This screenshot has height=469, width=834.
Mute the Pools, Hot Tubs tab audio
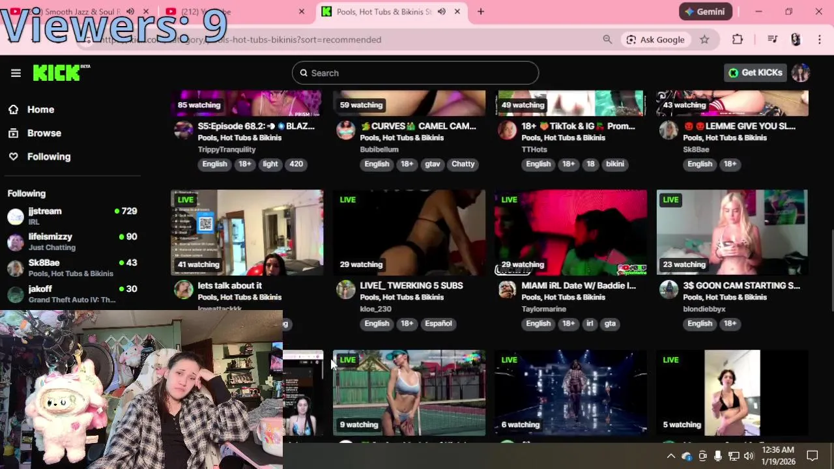(442, 12)
